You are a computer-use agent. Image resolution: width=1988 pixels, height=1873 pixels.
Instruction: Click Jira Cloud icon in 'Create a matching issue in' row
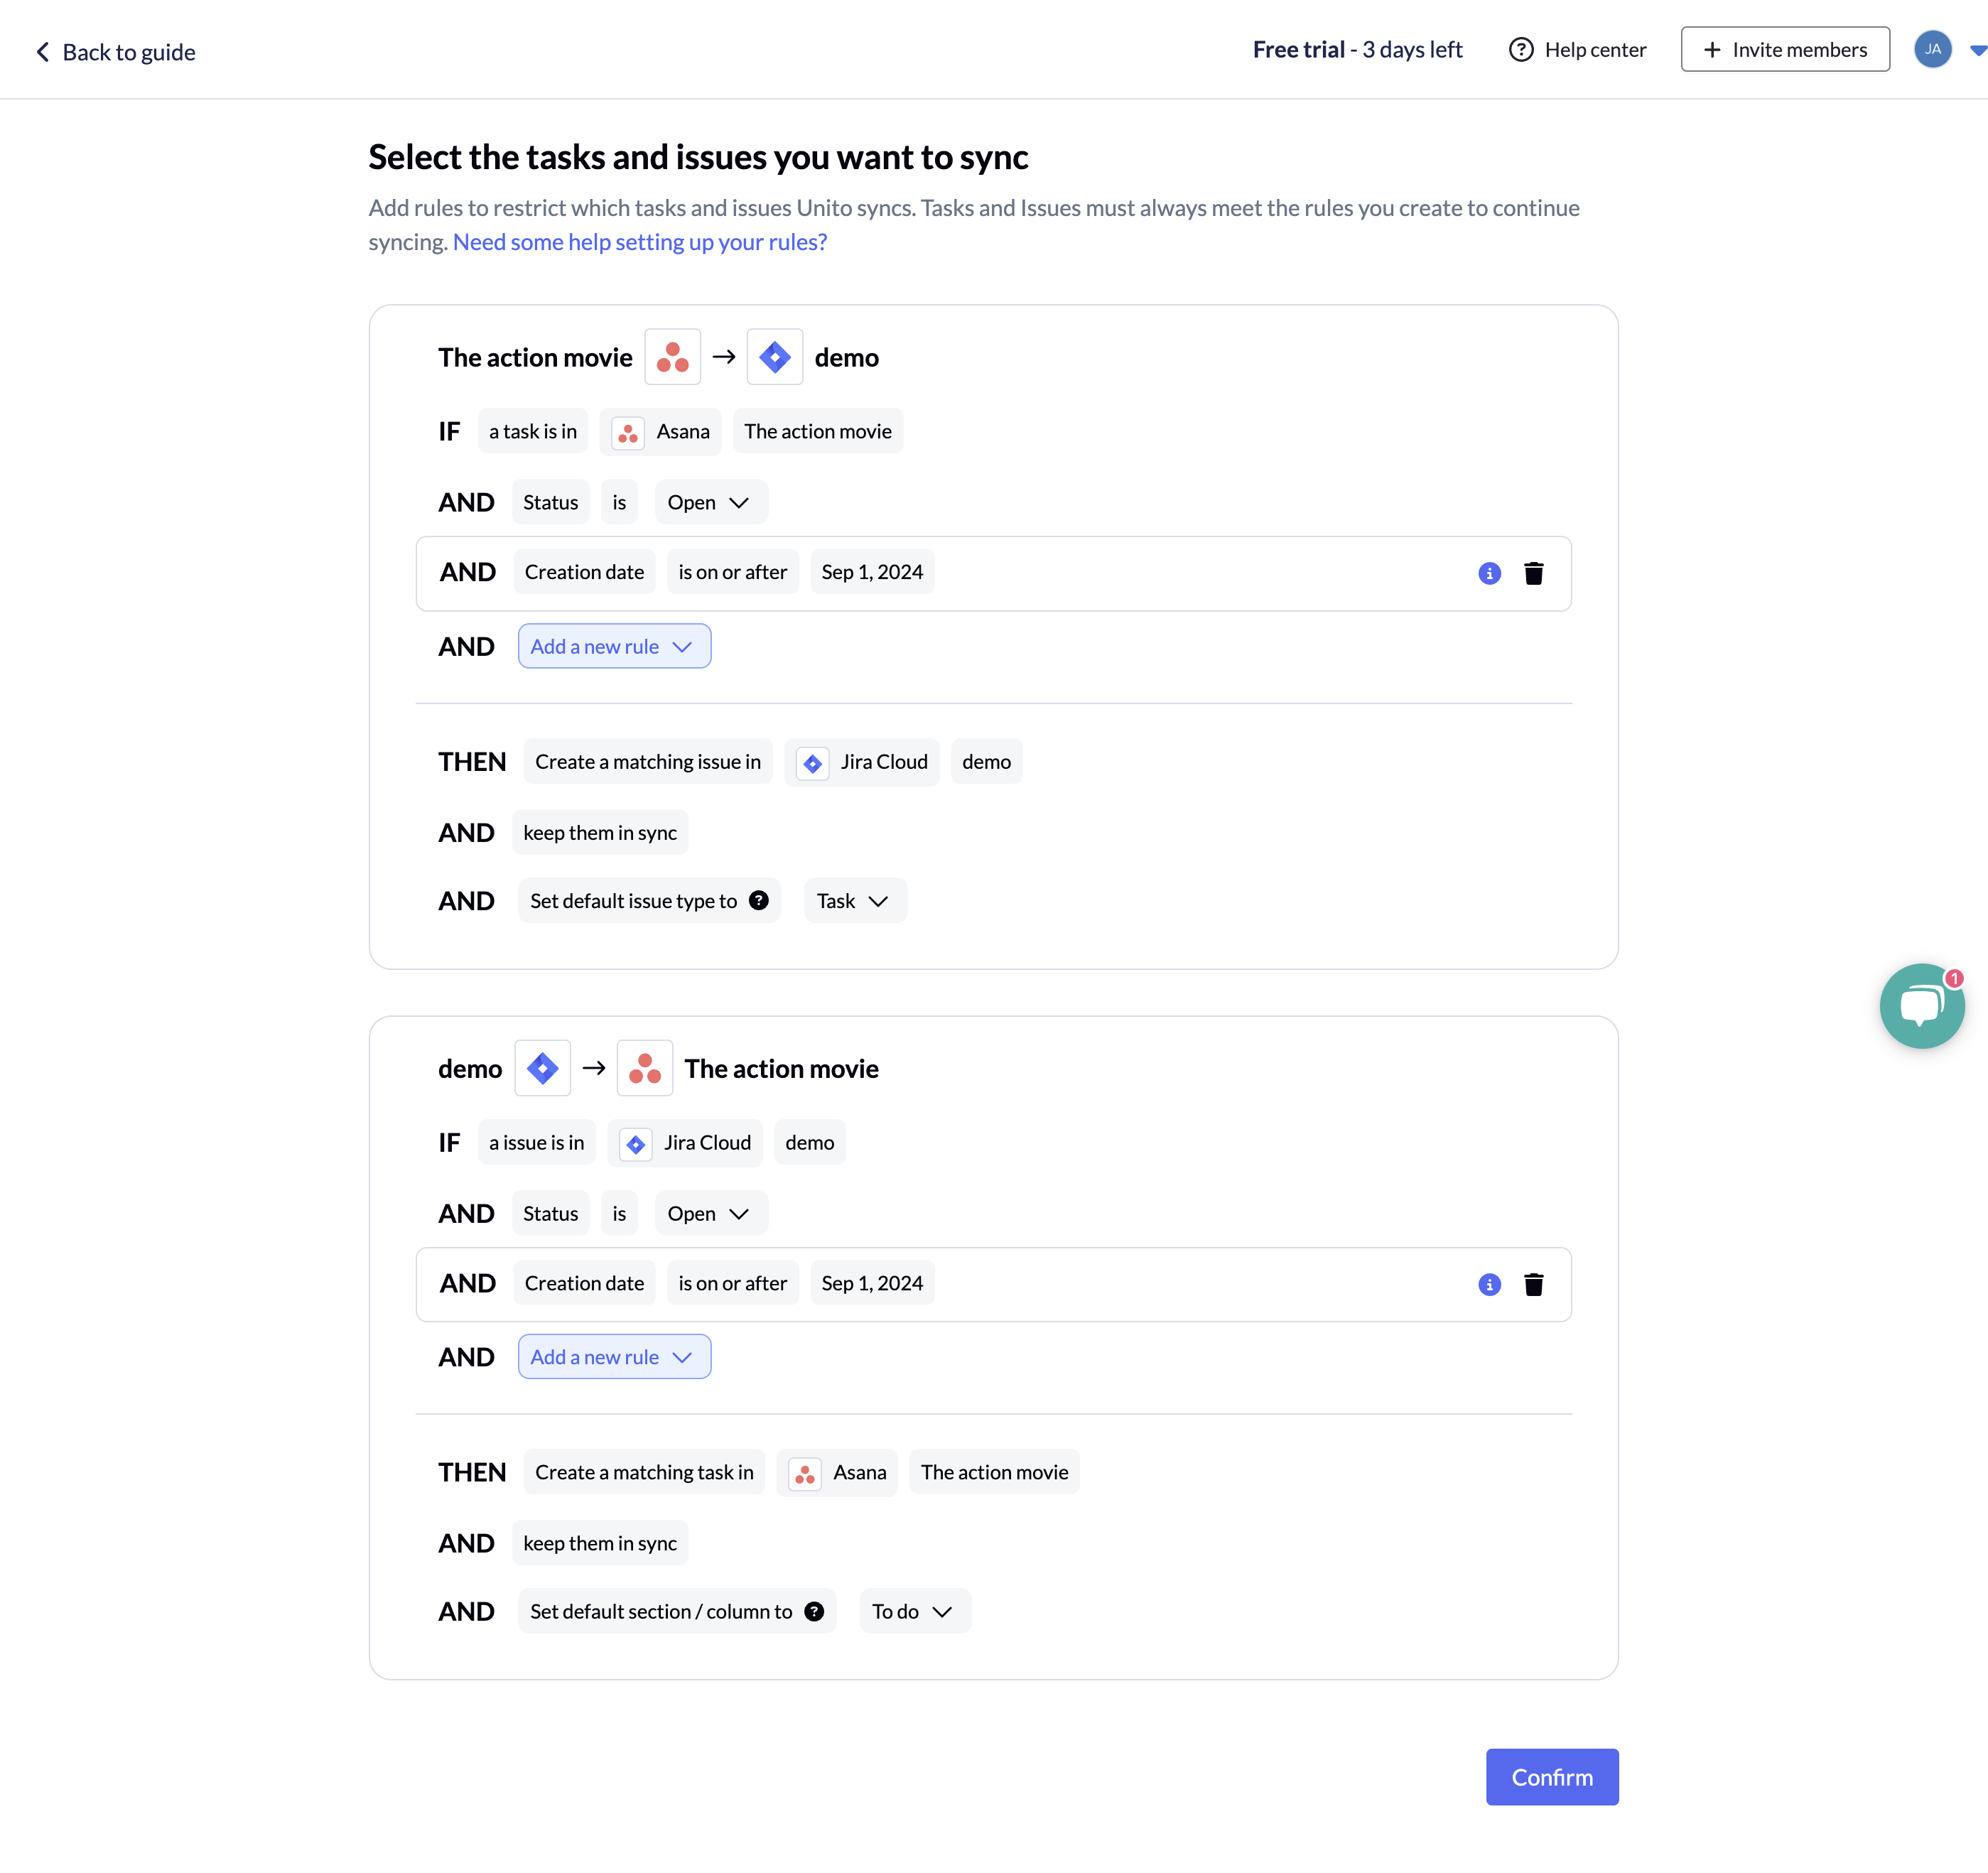click(812, 763)
